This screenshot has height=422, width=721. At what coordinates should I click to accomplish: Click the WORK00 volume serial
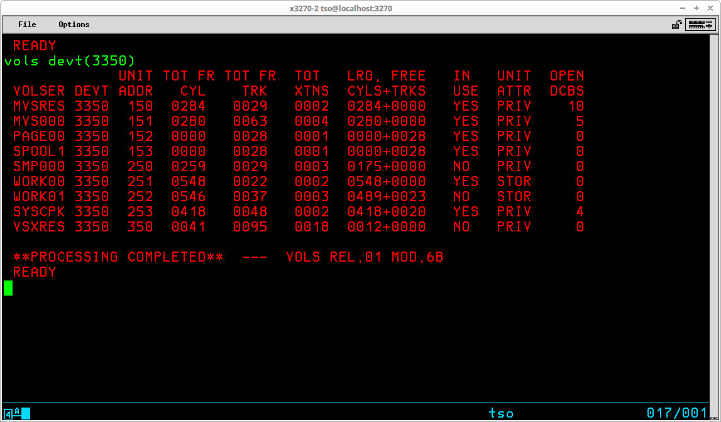pyautogui.click(x=39, y=181)
